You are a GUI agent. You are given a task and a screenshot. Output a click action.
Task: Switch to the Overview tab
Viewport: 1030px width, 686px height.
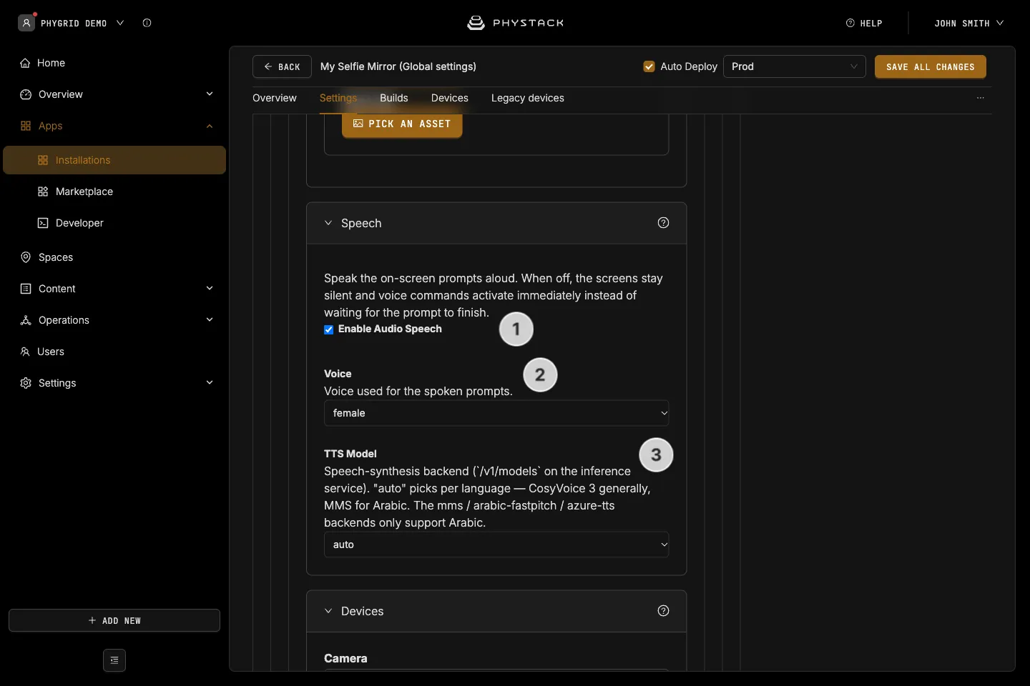[x=275, y=98]
